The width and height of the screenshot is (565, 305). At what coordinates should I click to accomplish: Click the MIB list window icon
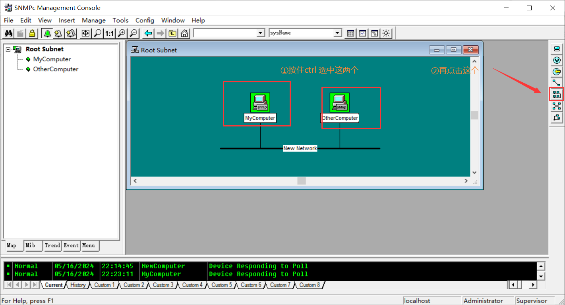374,33
